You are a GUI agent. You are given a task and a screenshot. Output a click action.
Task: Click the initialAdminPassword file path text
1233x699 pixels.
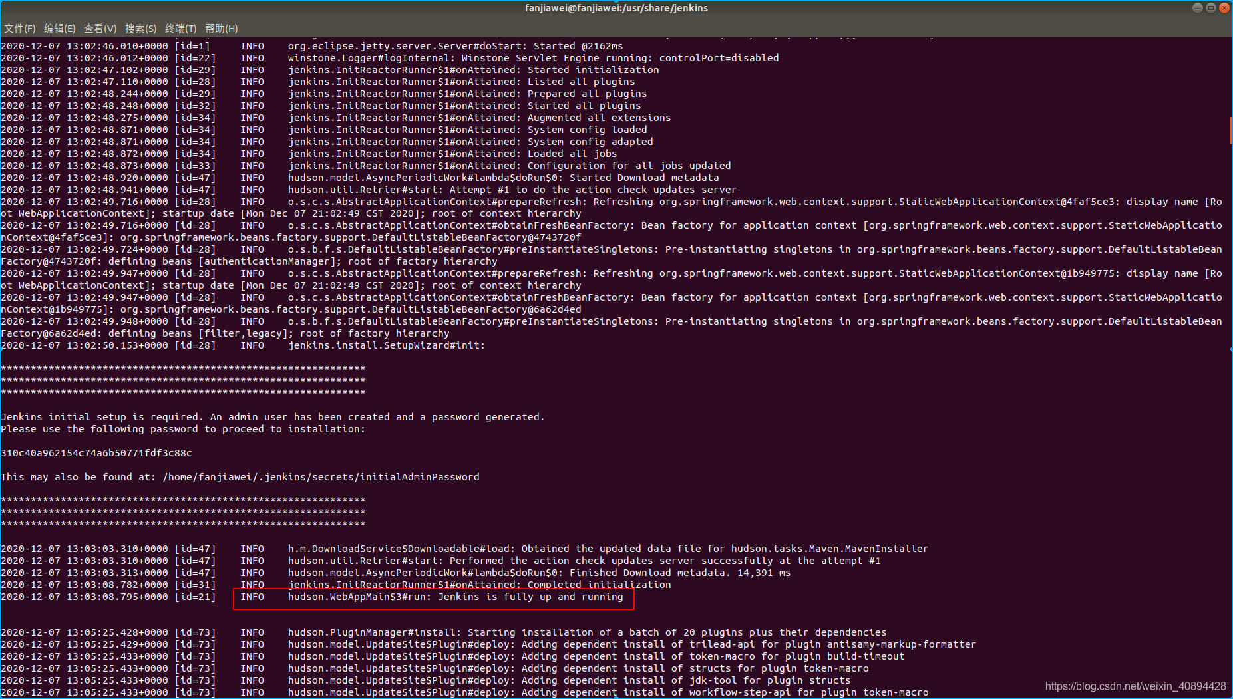click(321, 477)
